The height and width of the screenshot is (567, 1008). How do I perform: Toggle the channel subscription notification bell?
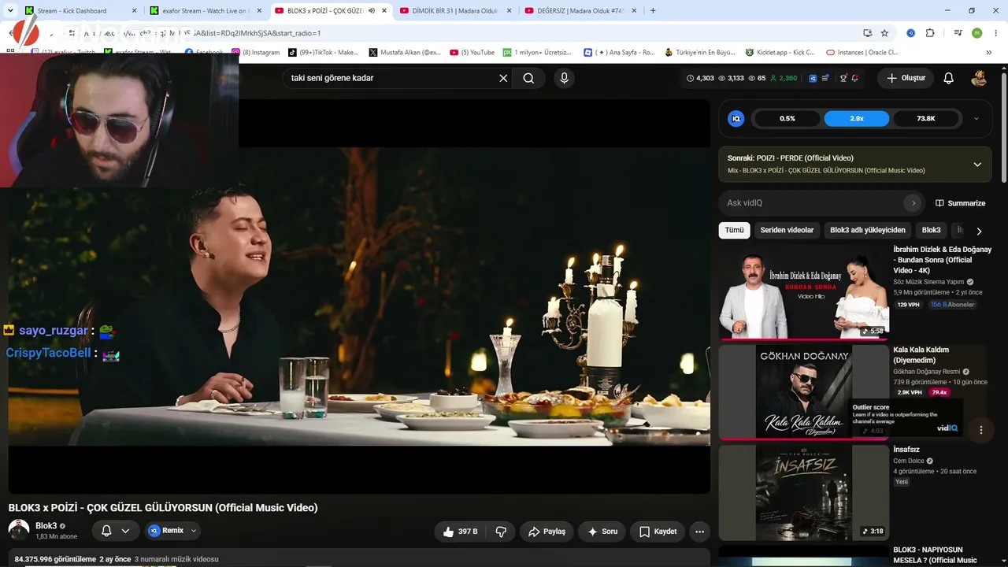tap(115, 531)
